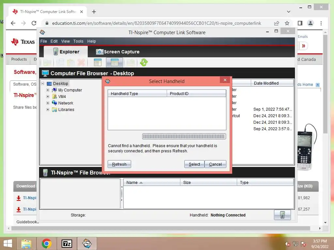Open File Explorer from the taskbar

point(26,243)
